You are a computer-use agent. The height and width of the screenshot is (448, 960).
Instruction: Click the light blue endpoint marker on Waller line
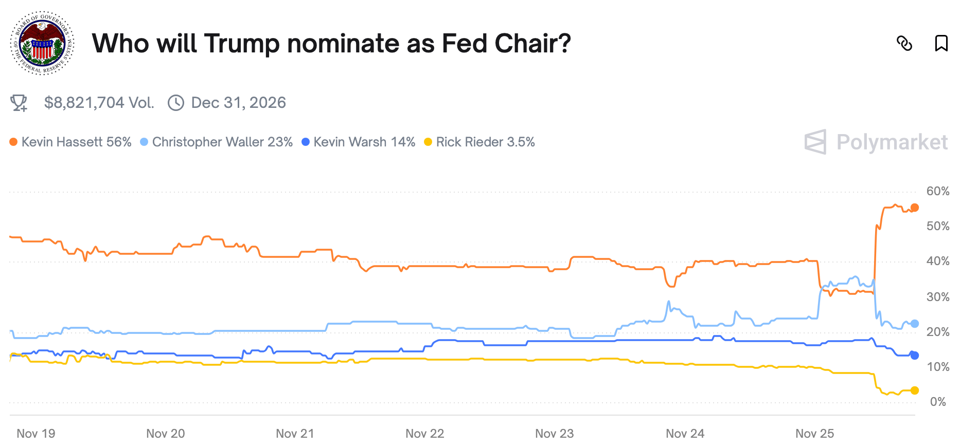coord(914,324)
